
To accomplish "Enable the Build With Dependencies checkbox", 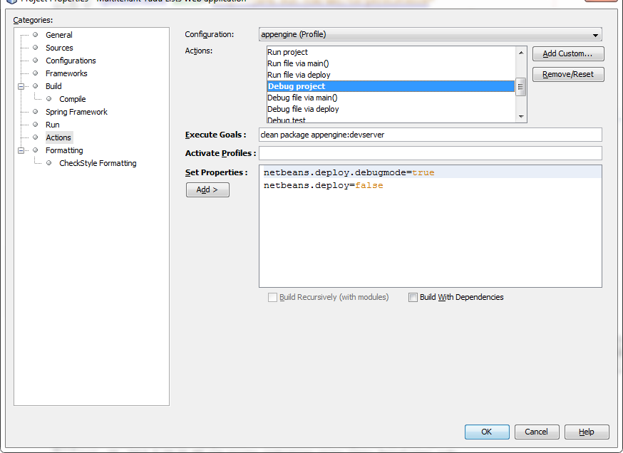I will [413, 298].
